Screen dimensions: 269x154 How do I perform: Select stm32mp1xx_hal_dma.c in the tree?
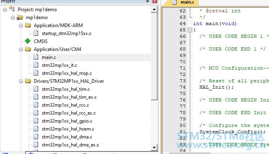[x=67, y=137]
